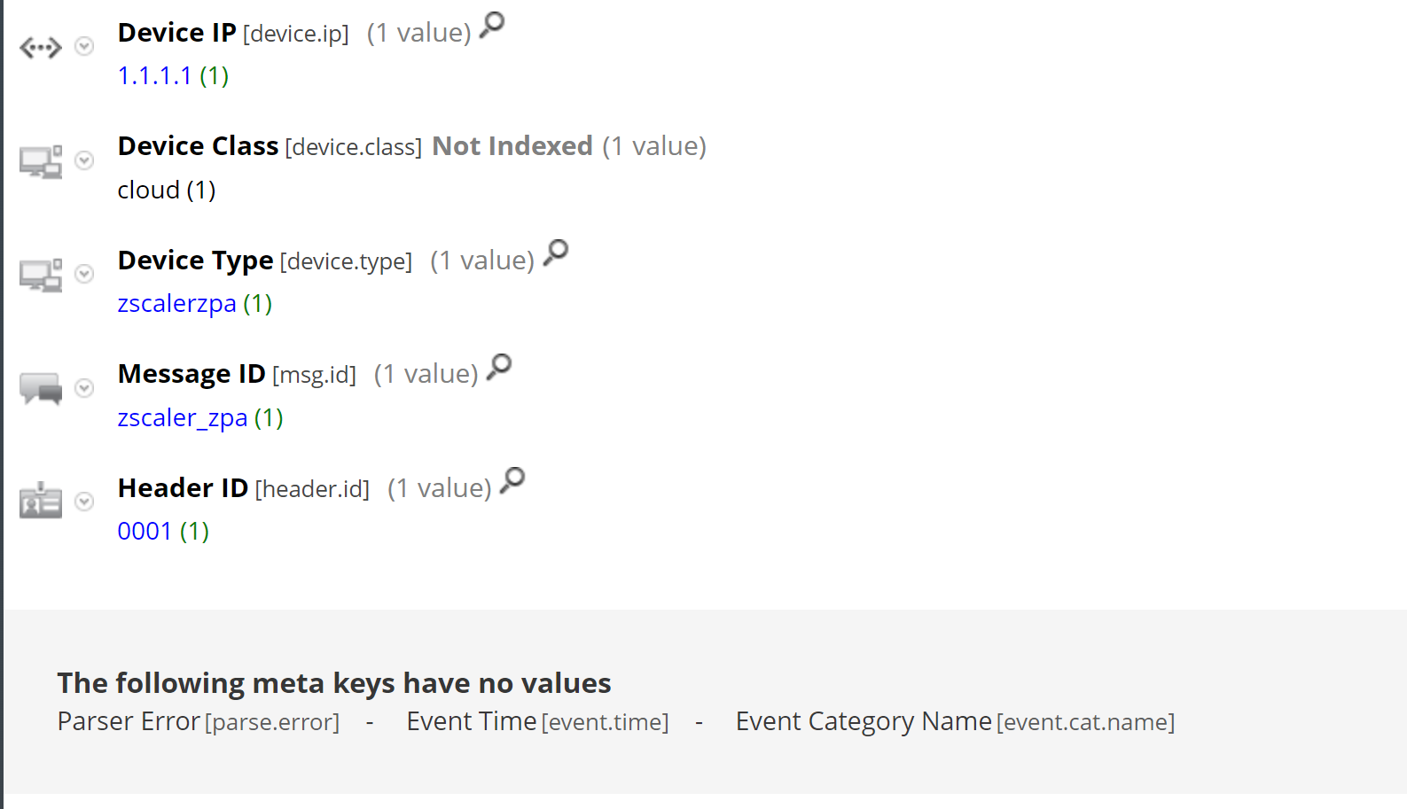Click the Event Category Name meta key

point(954,722)
